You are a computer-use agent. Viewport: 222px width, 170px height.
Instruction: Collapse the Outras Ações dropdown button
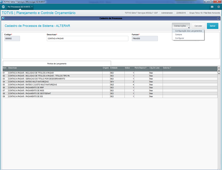coord(181,26)
